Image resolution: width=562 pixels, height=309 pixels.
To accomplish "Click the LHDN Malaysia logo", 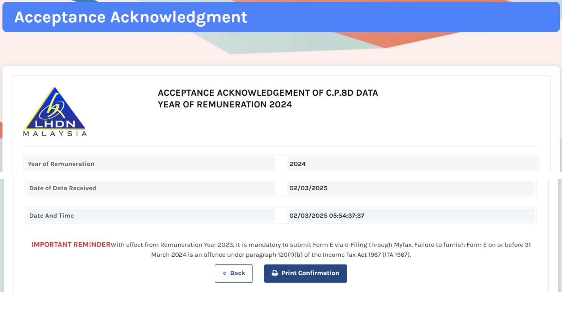I will 55,112.
